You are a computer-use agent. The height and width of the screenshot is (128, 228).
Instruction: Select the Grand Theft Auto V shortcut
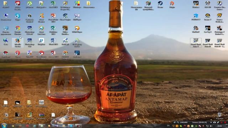click(196, 43)
